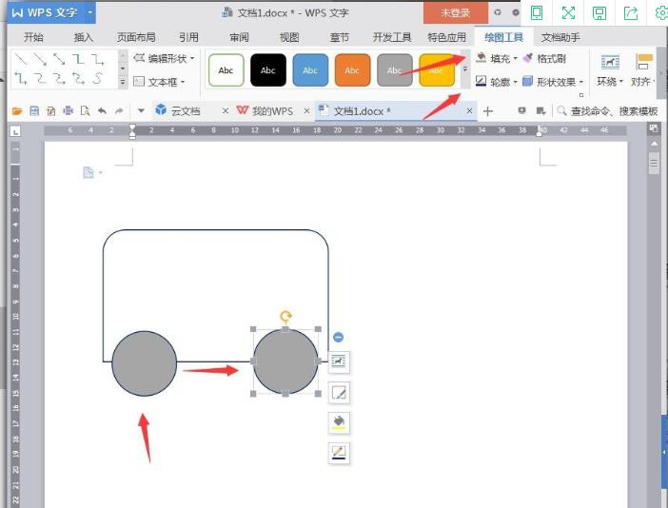Select the plain curved connector shape
This screenshot has width=668, height=508.
40,78
